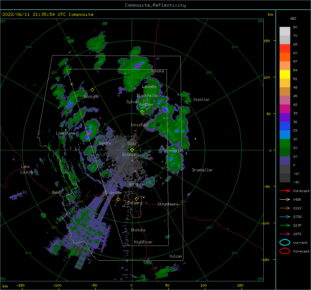311x290 pixels.
Task: Select the blue 36 dBZ swatch
Action: [x=285, y=126]
